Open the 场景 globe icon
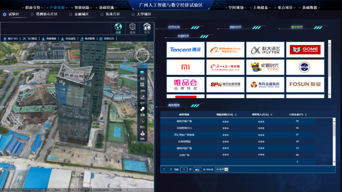Image resolution: width=342 pixels, height=192 pixels. pyautogui.click(x=118, y=28)
